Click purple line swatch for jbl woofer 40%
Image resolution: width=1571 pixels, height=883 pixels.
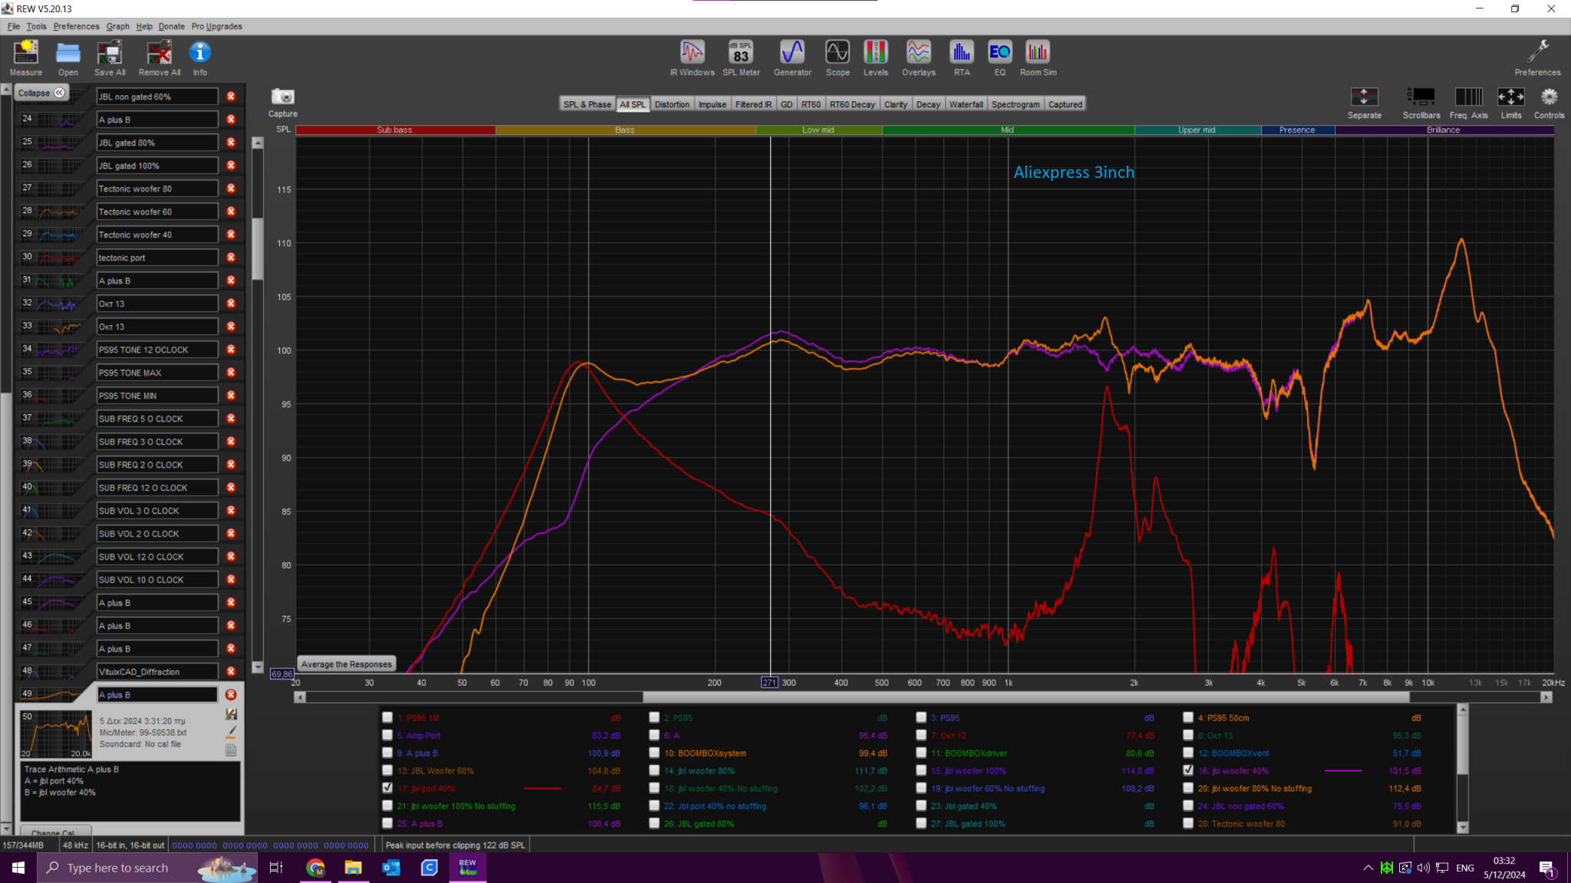[x=1343, y=770]
